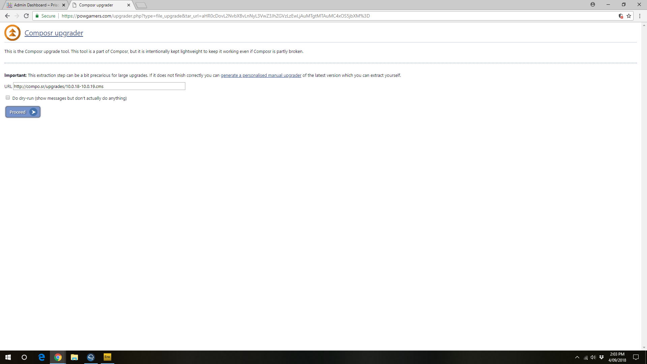647x364 pixels.
Task: Open Chrome three-dot menu
Action: (x=640, y=16)
